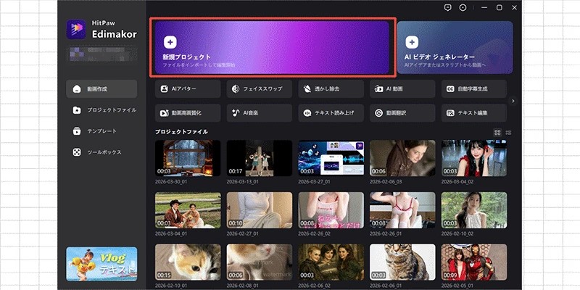Click the plus icon on AI ビデオ ジェネレーター
The image size is (580, 290).
click(x=412, y=42)
